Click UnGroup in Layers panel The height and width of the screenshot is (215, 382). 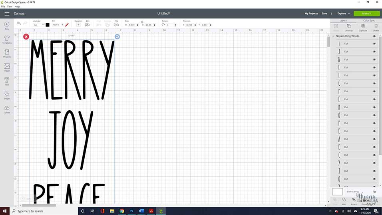coord(349,27)
